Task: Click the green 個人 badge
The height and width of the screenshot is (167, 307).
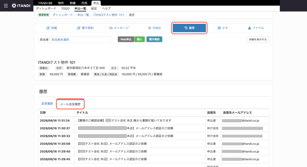Action: pos(139,39)
